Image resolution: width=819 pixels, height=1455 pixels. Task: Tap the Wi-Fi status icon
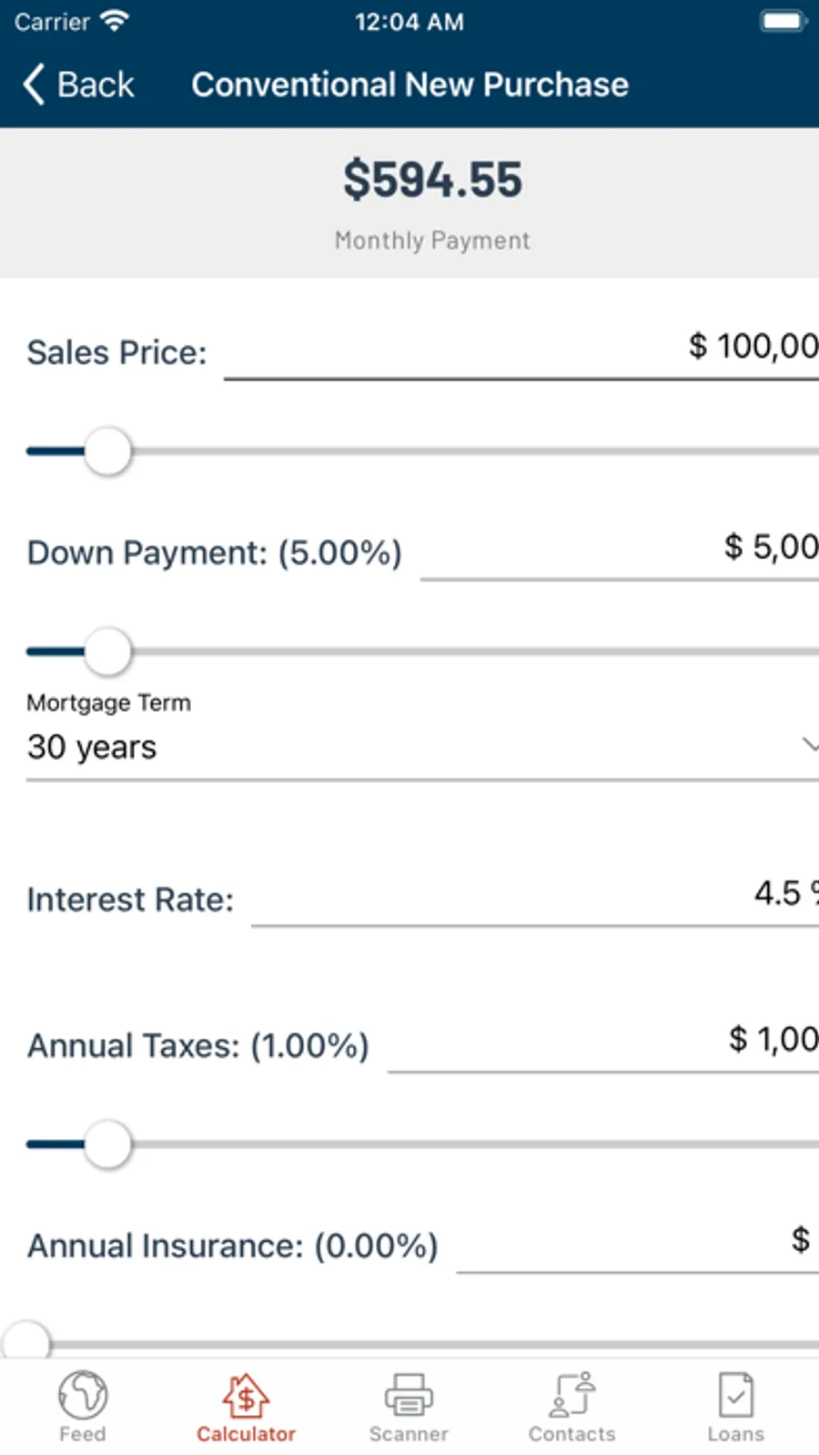click(115, 21)
